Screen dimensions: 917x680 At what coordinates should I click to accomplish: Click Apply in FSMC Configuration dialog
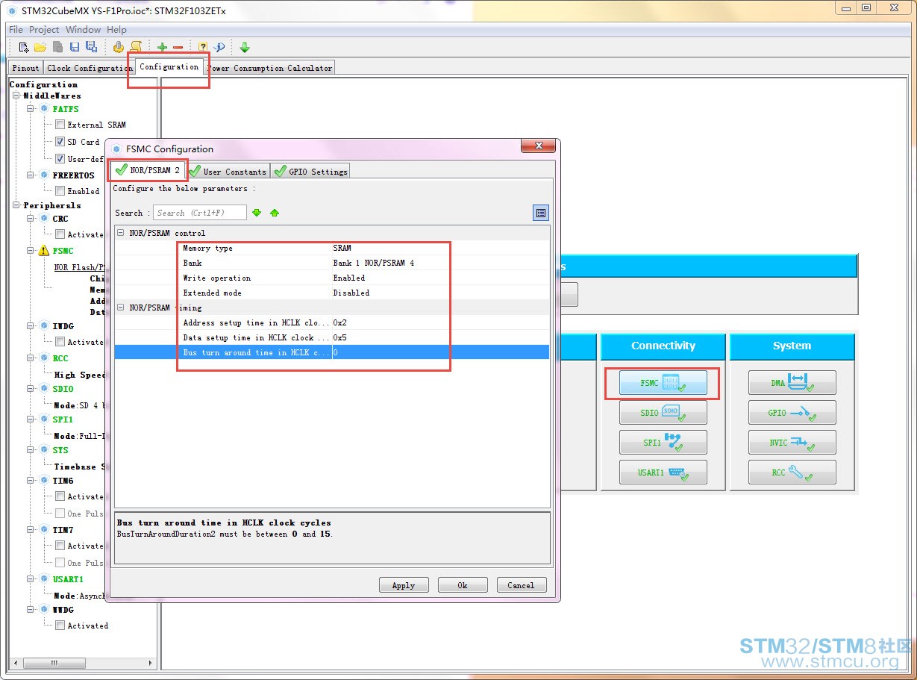click(404, 585)
